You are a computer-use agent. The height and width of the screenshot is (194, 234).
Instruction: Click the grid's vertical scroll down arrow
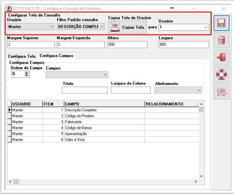click(x=201, y=176)
